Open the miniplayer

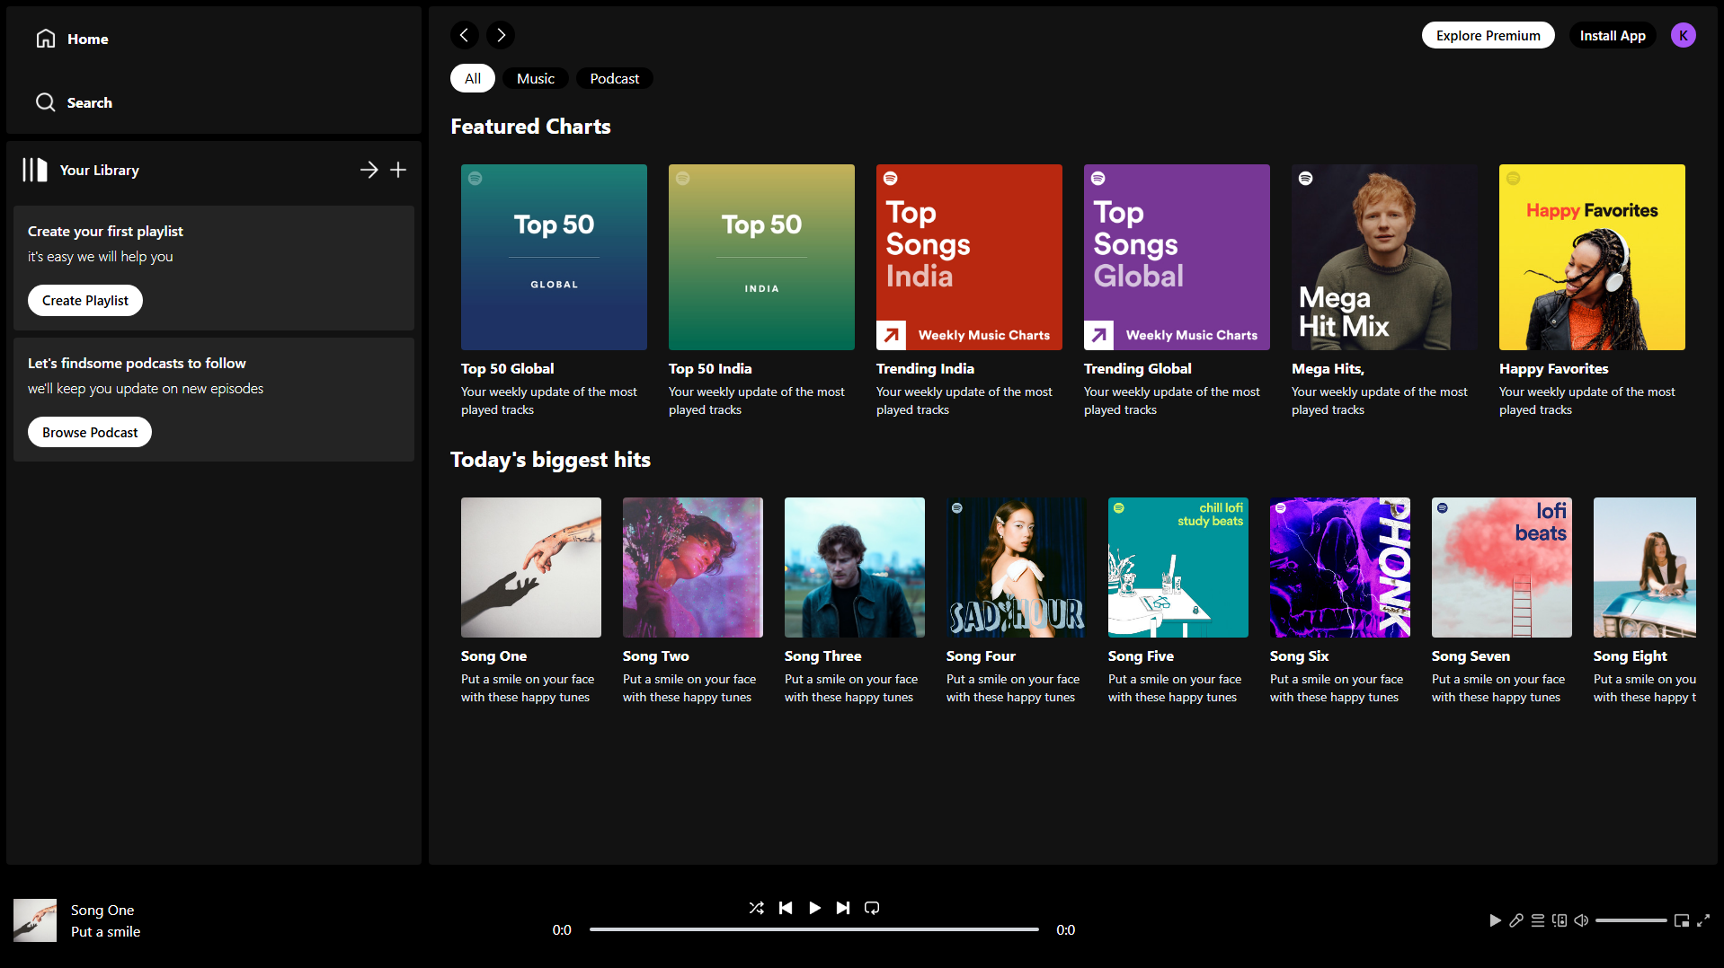(x=1682, y=920)
